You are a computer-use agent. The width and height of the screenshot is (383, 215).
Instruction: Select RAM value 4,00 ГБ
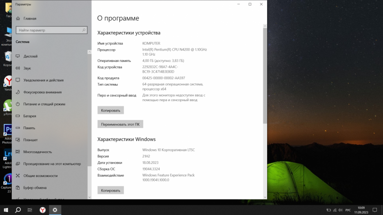click(x=148, y=61)
